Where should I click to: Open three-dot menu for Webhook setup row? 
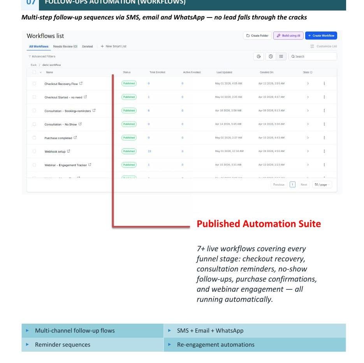324,151
